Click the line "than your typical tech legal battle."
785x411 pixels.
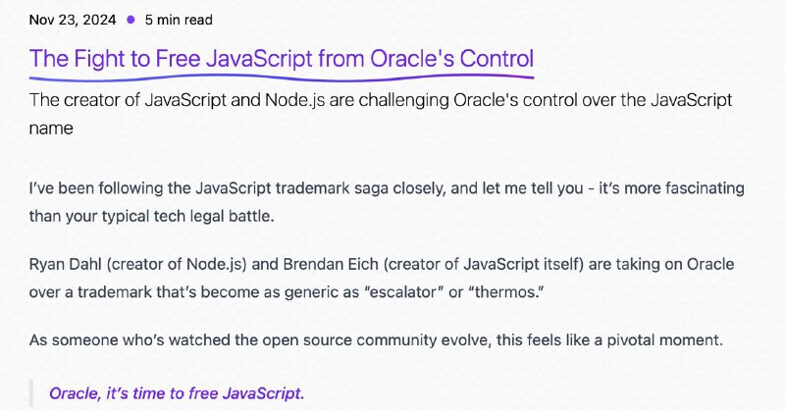[x=152, y=216]
